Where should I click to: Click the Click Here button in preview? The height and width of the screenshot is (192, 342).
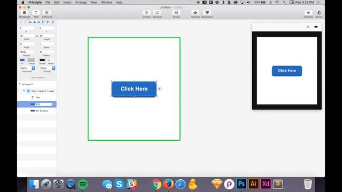click(x=287, y=71)
